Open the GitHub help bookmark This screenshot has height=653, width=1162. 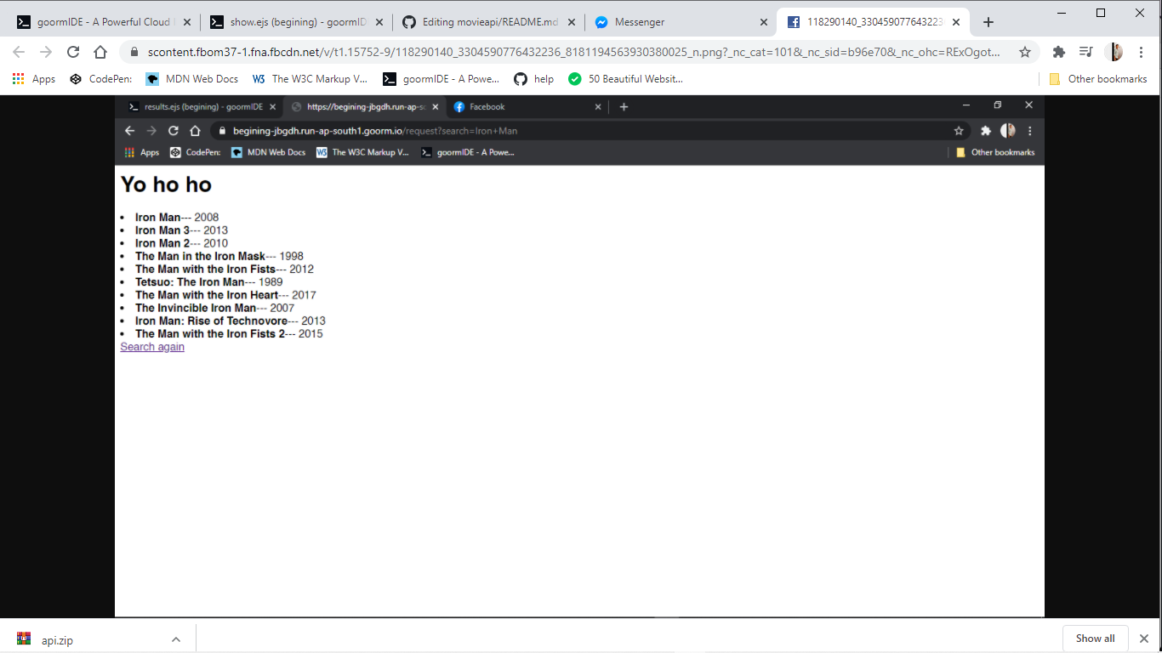533,79
